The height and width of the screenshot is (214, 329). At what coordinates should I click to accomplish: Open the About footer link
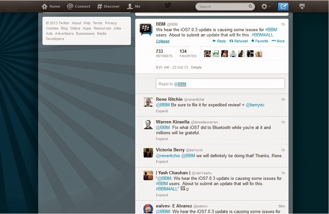click(x=76, y=23)
